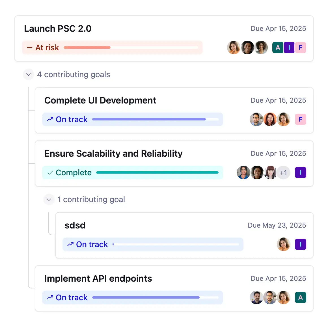
Task: Collapse the "4 contributing goals" section
Action: 28,74
